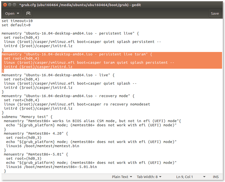Click the line with toram quiet splash persistent
This screenshot has height=182, width=225.
tap(89, 63)
